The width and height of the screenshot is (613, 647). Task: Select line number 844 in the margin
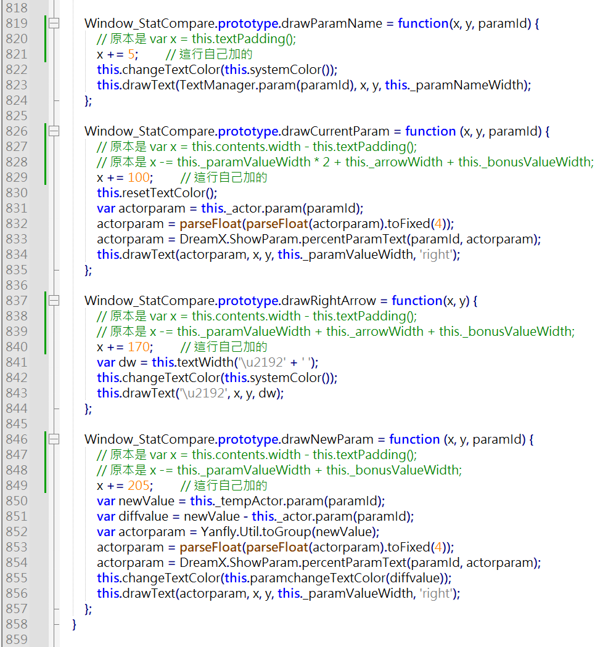point(17,409)
